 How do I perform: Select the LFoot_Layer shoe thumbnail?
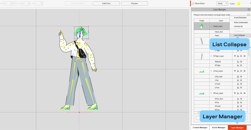tap(202, 71)
